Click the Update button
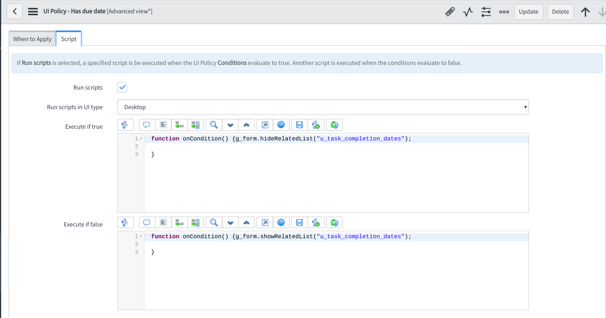 [x=529, y=12]
